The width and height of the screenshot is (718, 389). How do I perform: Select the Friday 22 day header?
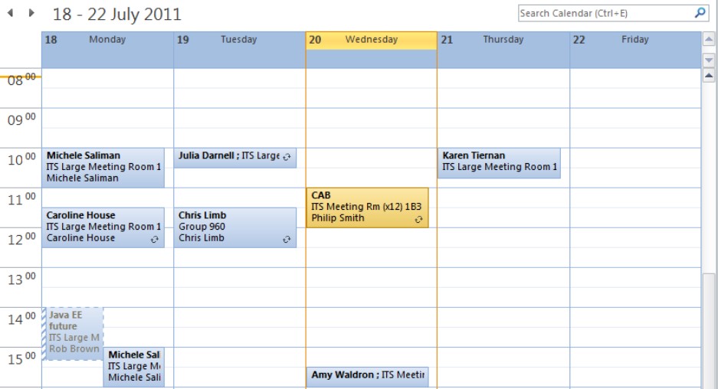[635, 40]
